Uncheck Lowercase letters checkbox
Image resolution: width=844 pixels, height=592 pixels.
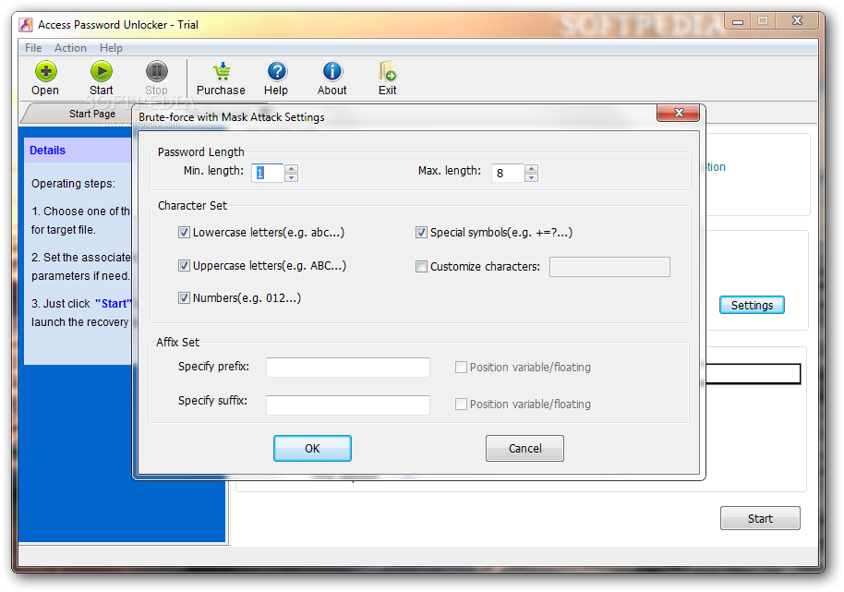(x=184, y=233)
